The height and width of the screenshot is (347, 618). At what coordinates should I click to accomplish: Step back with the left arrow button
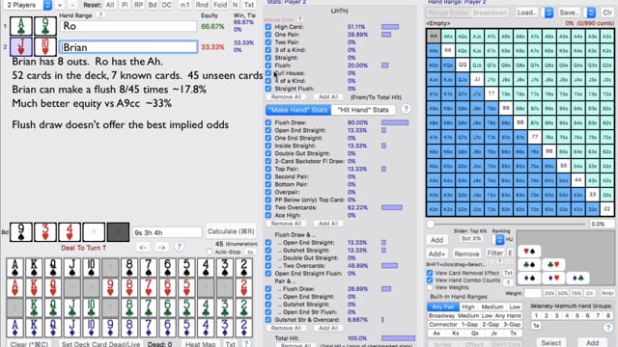(x=143, y=247)
